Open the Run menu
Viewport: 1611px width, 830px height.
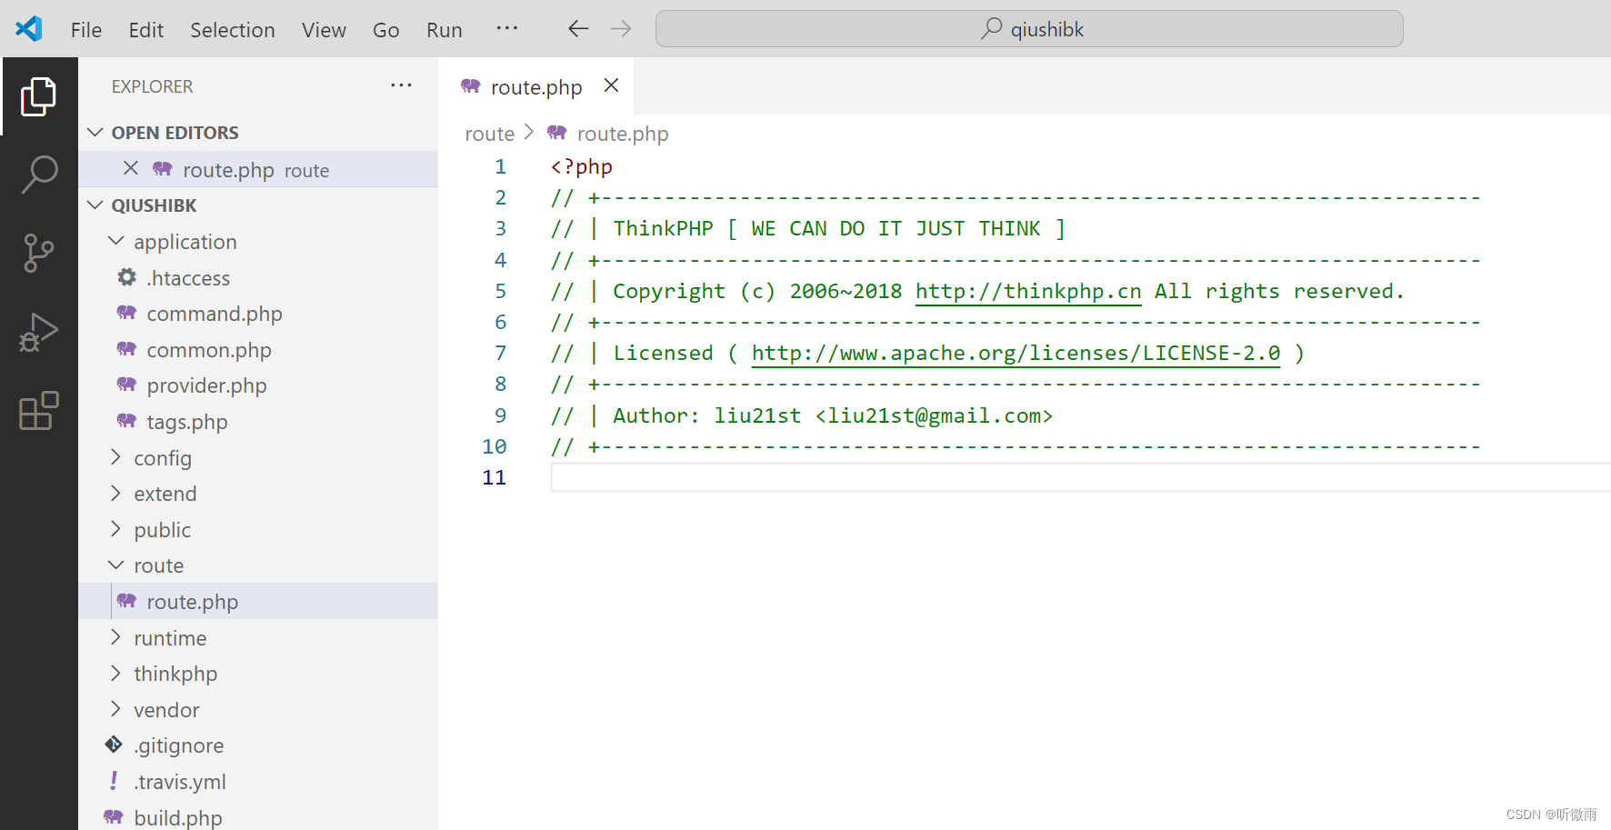click(x=444, y=30)
